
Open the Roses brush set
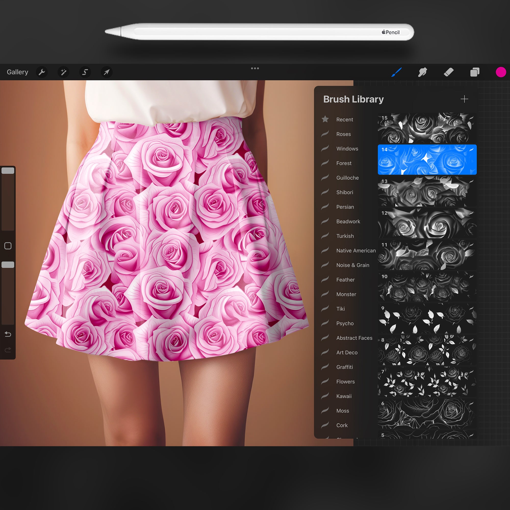tap(343, 134)
